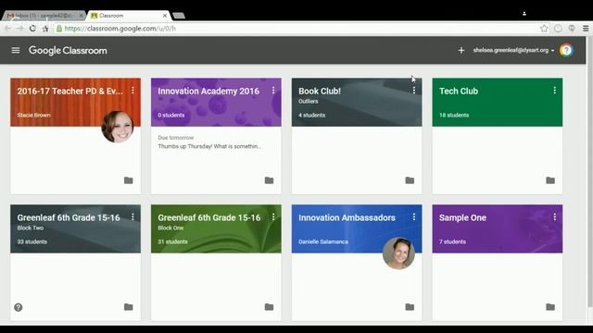Open the Tech Club class
This screenshot has height=333, width=593.
click(459, 91)
